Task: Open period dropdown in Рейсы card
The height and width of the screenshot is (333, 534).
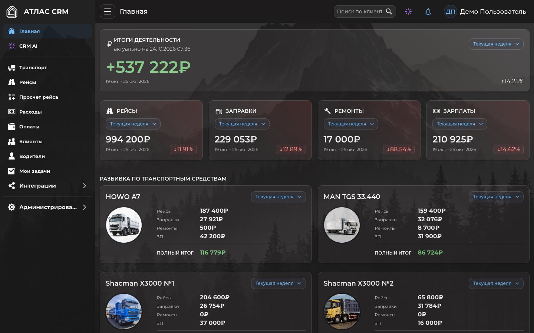Action: coord(133,124)
